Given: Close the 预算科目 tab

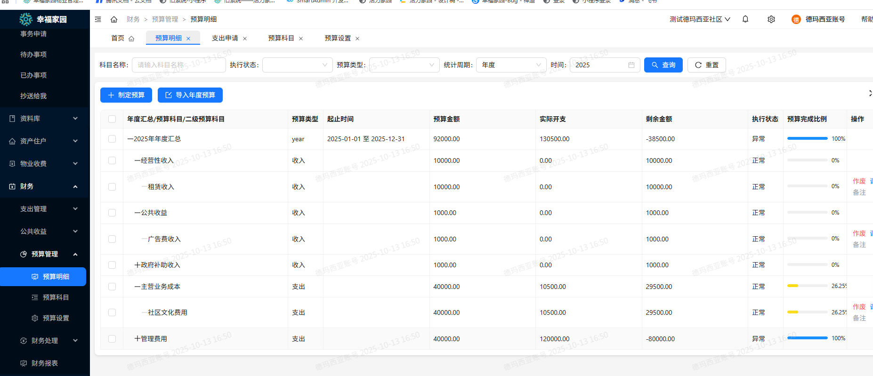Looking at the screenshot, I should (301, 39).
